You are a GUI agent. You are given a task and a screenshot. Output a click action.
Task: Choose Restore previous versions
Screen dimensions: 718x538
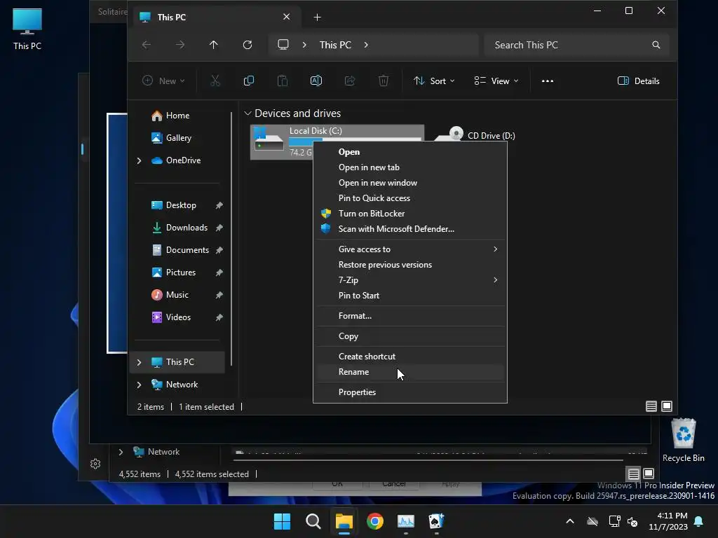click(x=409, y=264)
